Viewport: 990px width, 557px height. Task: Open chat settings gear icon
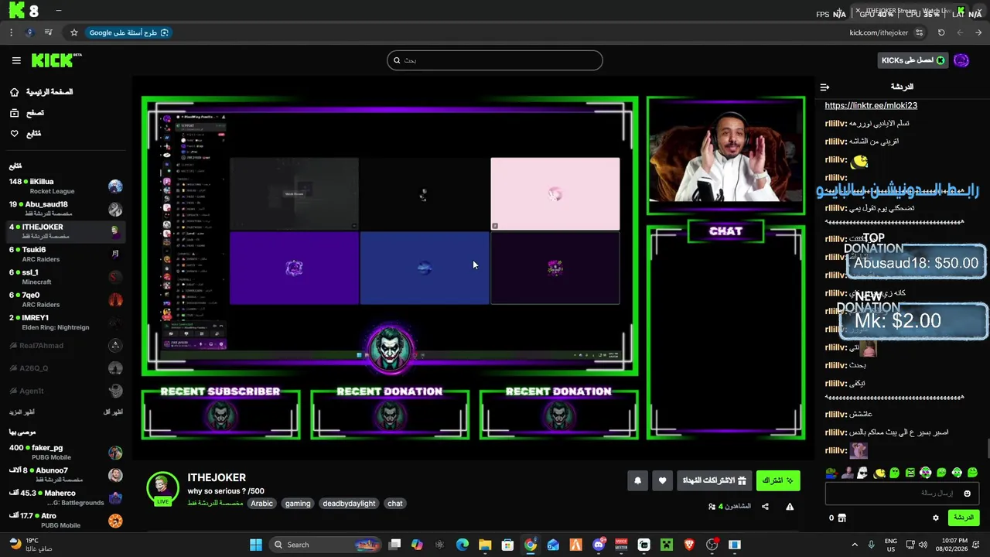935,518
